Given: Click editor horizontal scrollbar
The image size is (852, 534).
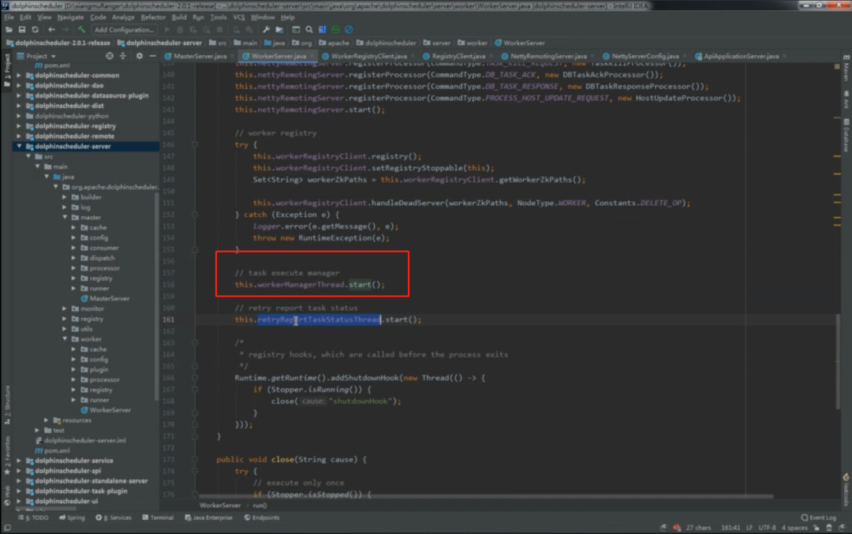Looking at the screenshot, I should pyautogui.click(x=486, y=496).
